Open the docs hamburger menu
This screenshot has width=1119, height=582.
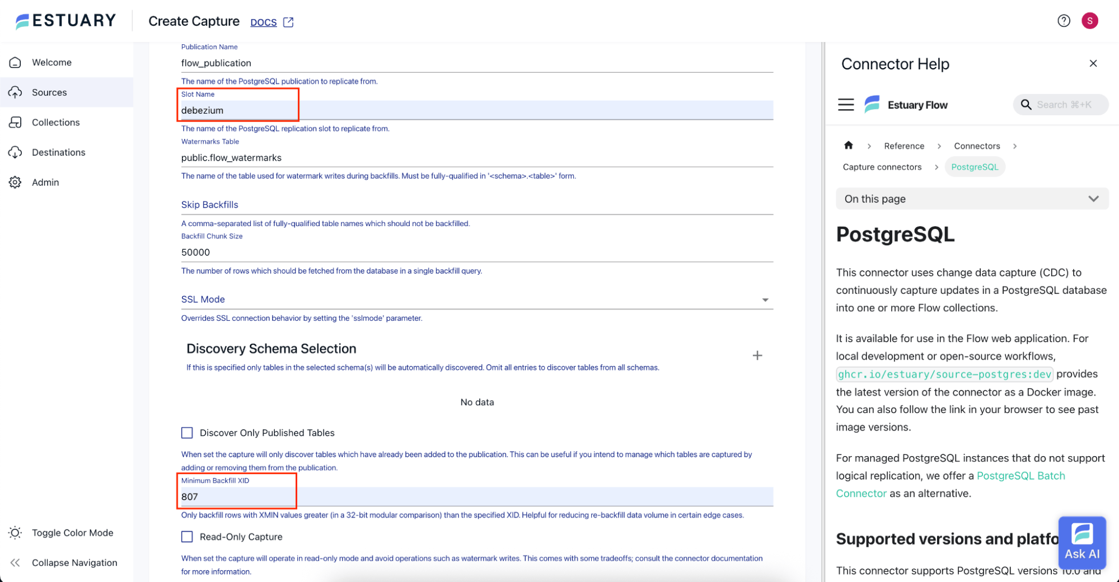coord(846,105)
